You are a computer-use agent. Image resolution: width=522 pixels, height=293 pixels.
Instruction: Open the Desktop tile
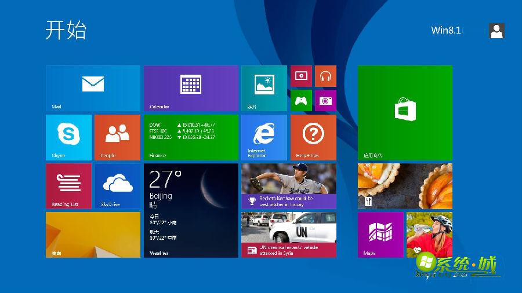(93, 235)
